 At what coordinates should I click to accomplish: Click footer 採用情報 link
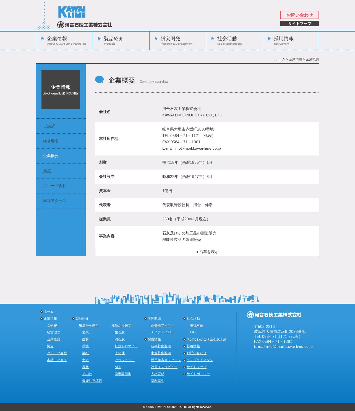click(x=154, y=339)
